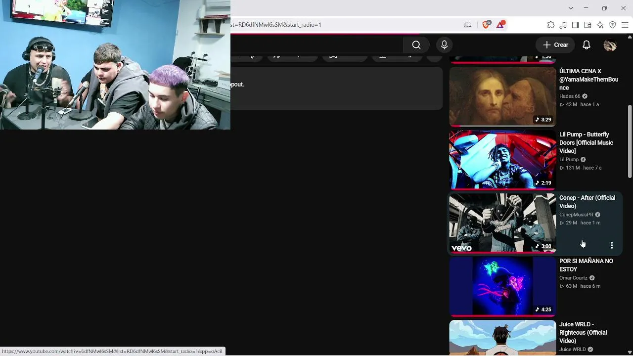Open Conep After video thumbnail

(x=502, y=223)
